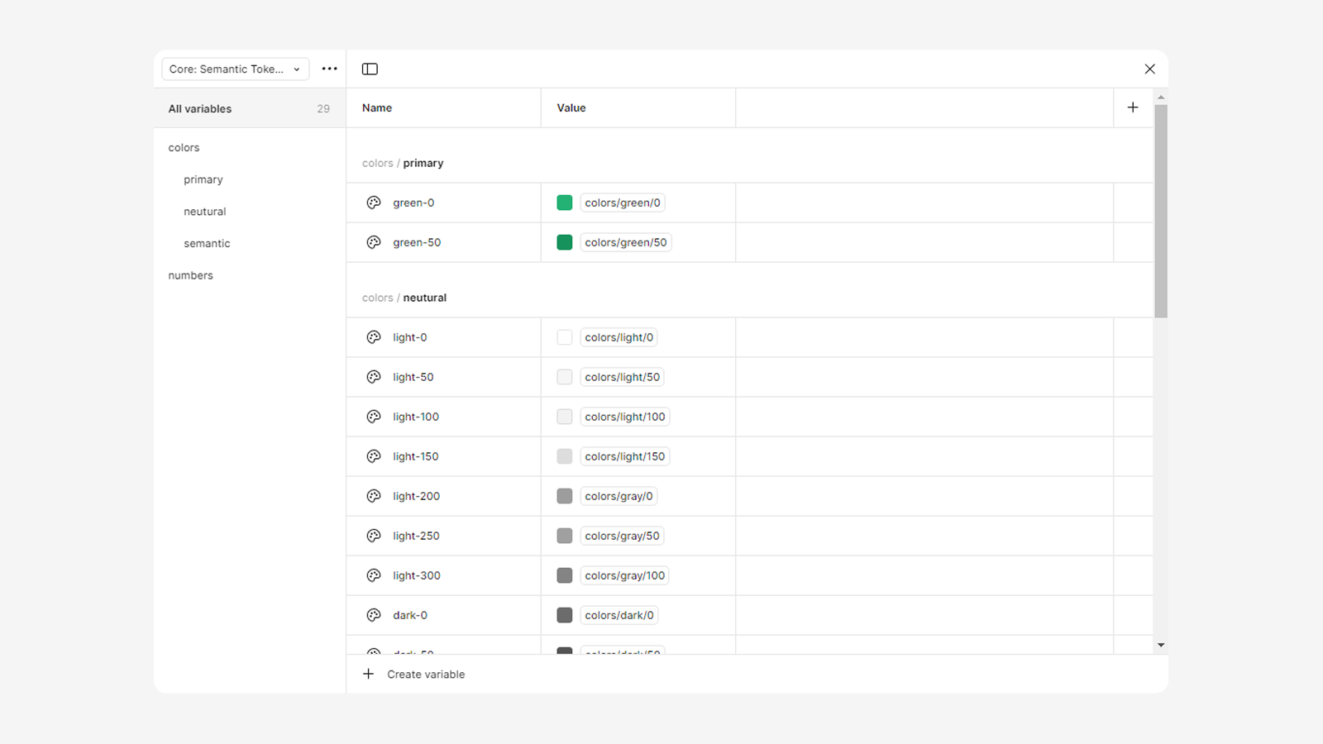This screenshot has height=744, width=1323.
Task: Click the palette icon beside light-0
Action: [374, 337]
